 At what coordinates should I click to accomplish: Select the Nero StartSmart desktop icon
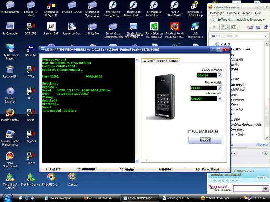click(10, 160)
